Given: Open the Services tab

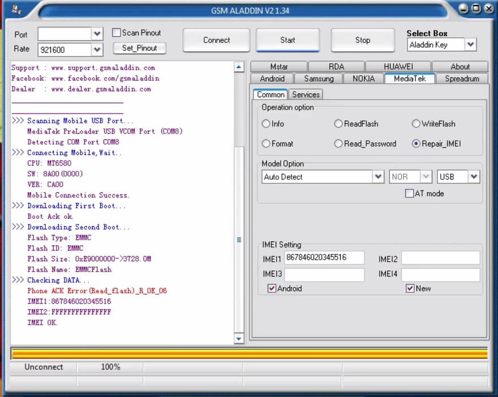Looking at the screenshot, I should pos(306,94).
